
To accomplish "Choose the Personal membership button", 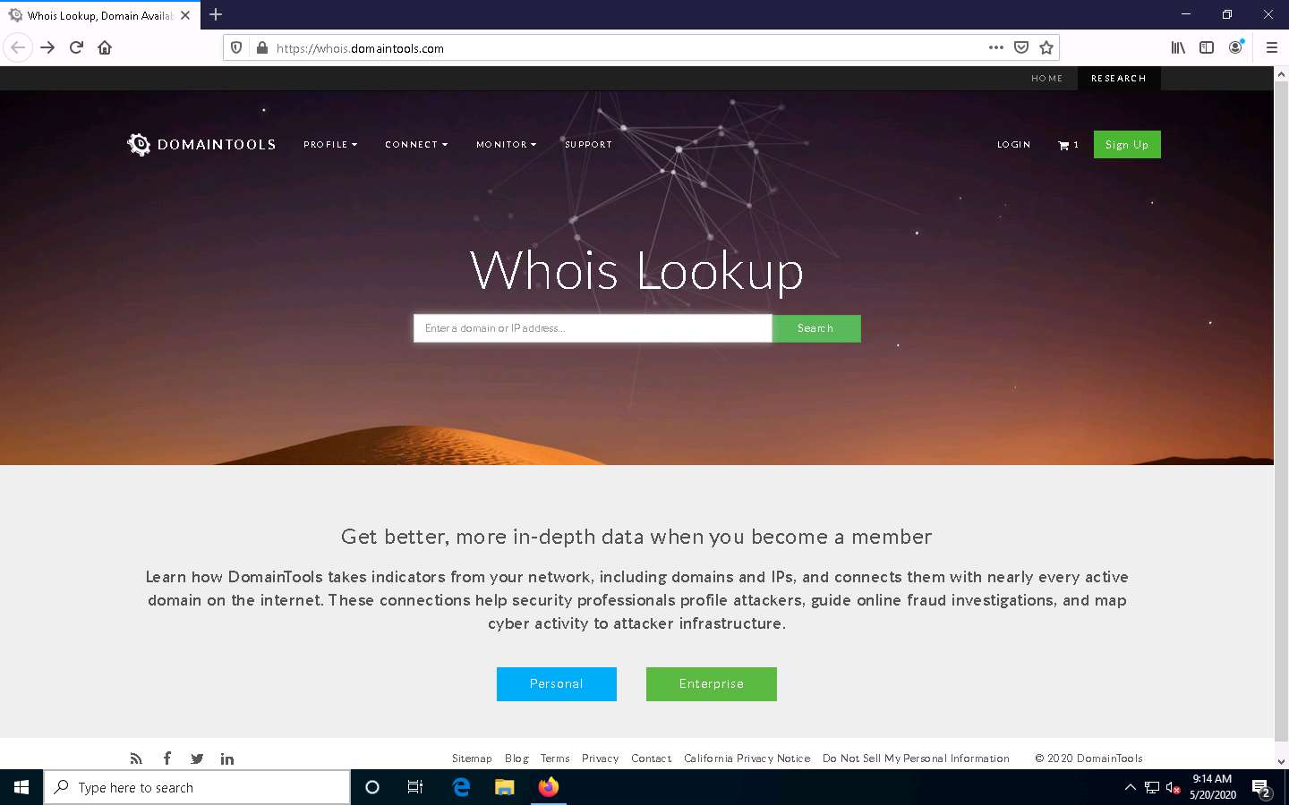I will (557, 684).
